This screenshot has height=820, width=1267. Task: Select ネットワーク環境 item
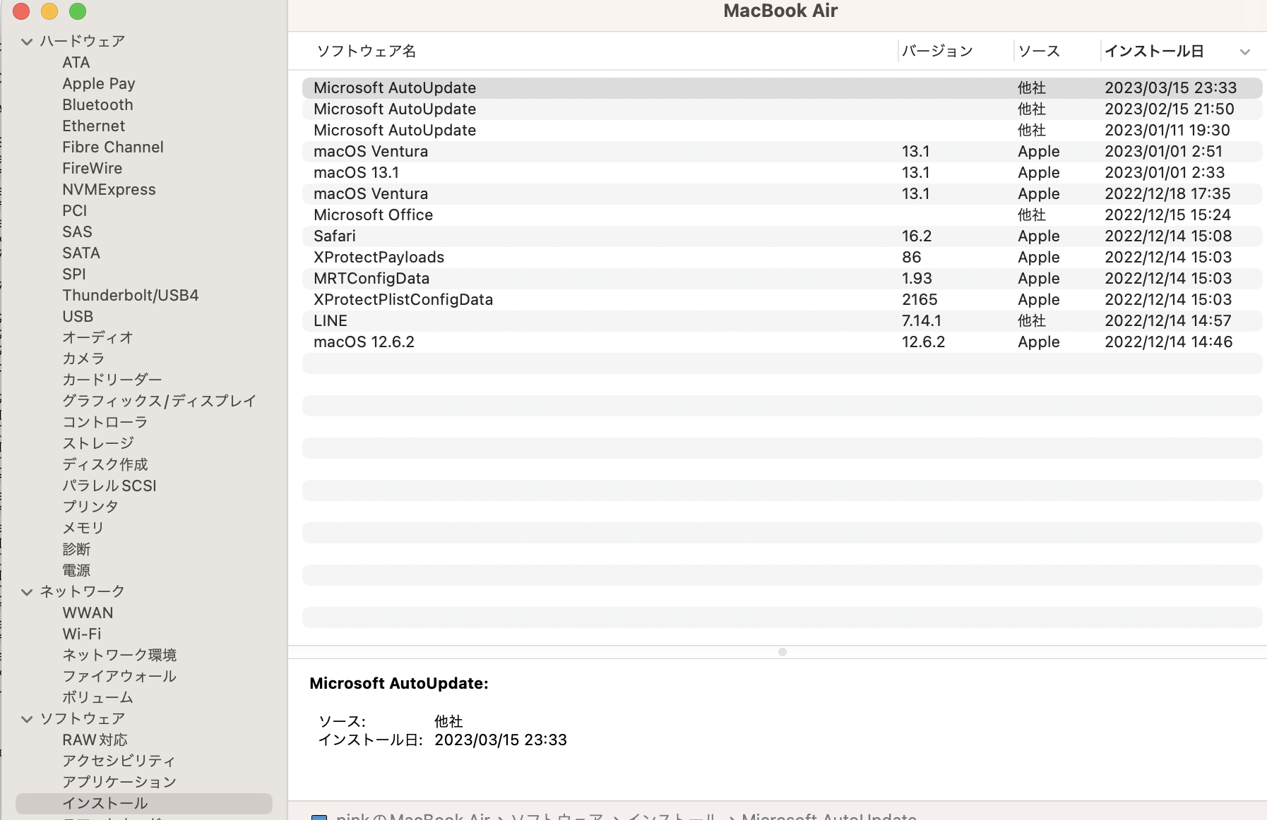tap(119, 656)
